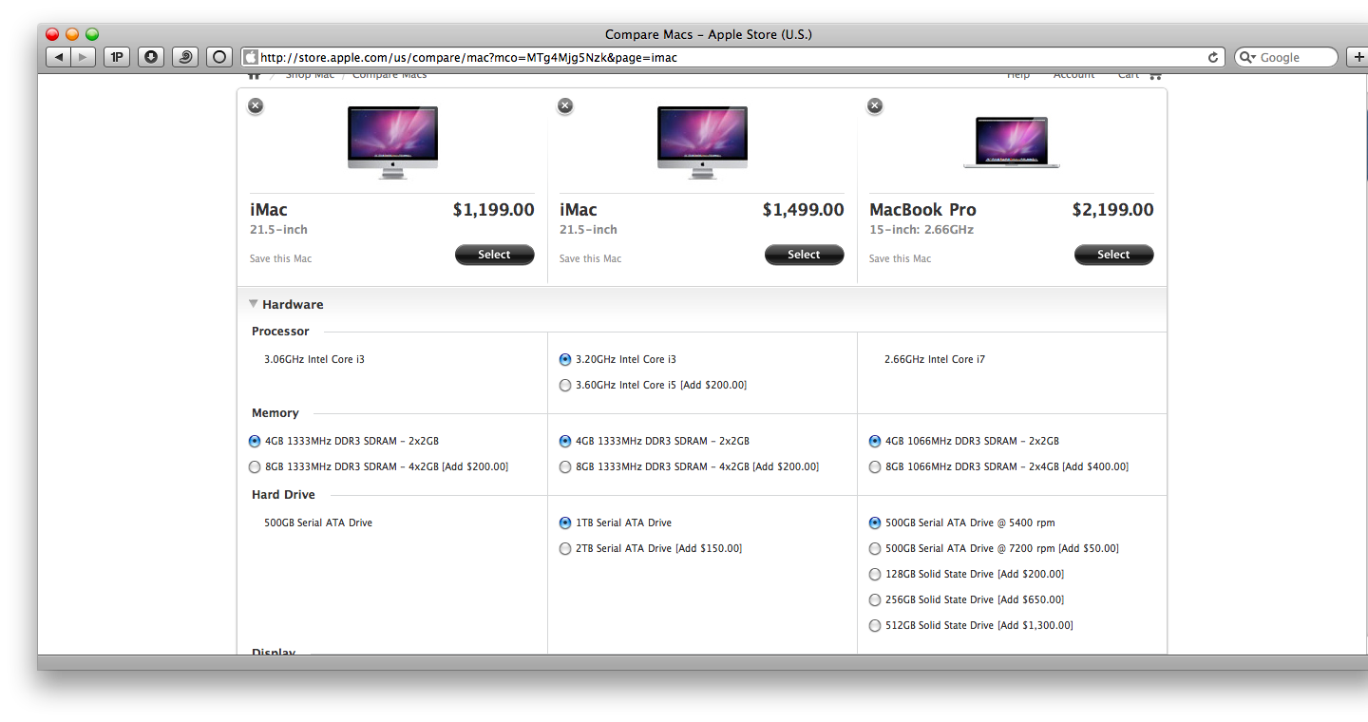Viewport: 1368px width, 722px height.
Task: Select 4GB 1333MHz memory on $1,499 iMac
Action: pos(565,441)
